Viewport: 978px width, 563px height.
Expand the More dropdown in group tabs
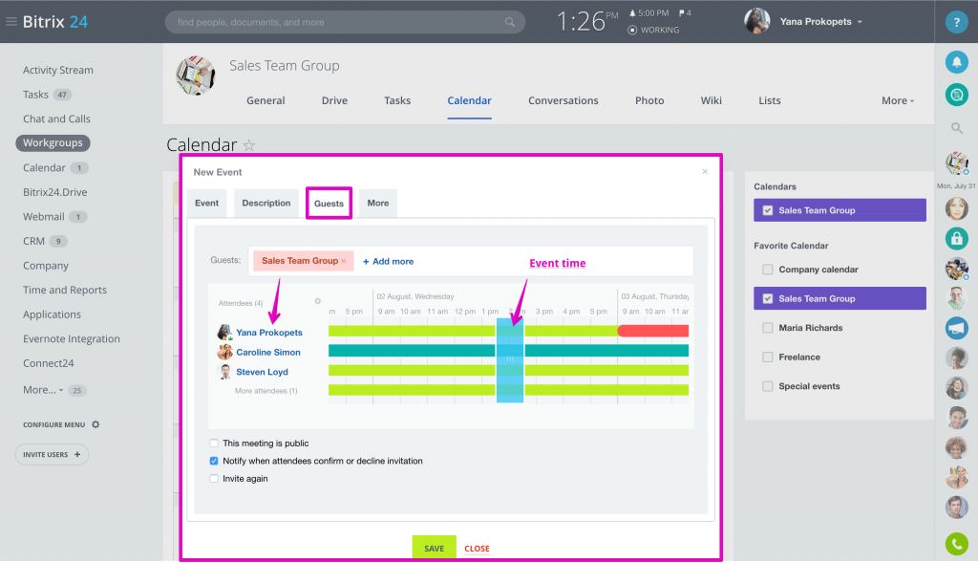(898, 100)
